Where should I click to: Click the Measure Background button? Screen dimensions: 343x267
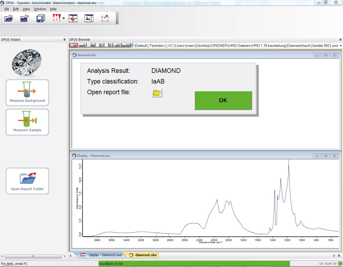27,93
